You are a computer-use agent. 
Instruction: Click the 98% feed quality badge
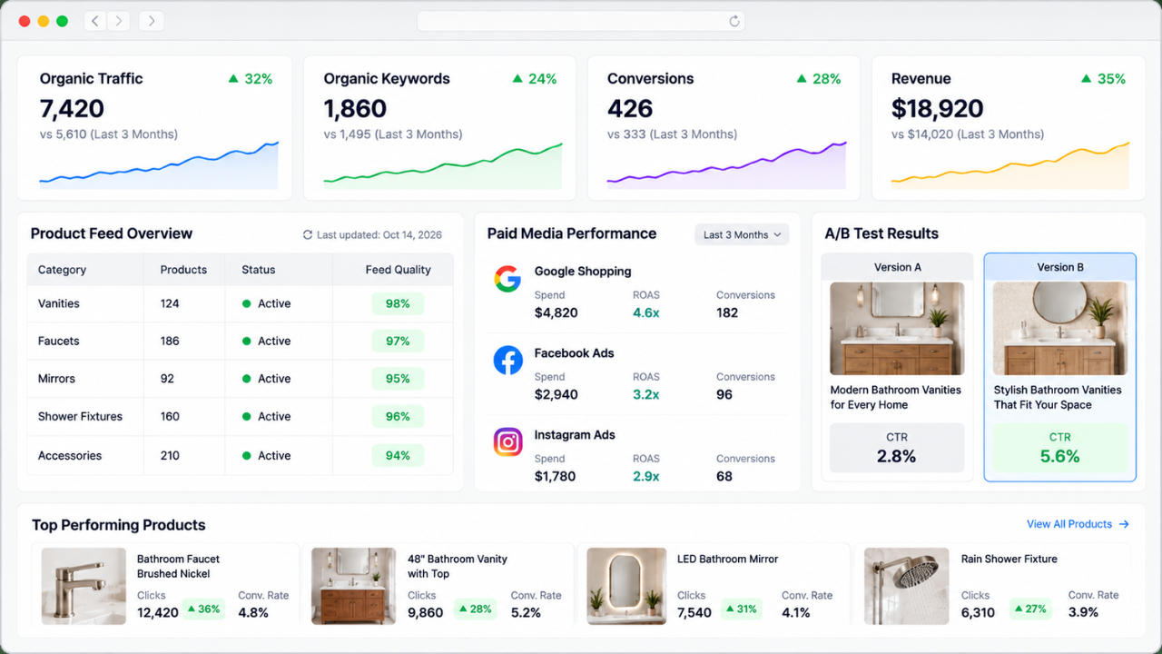[x=398, y=303]
